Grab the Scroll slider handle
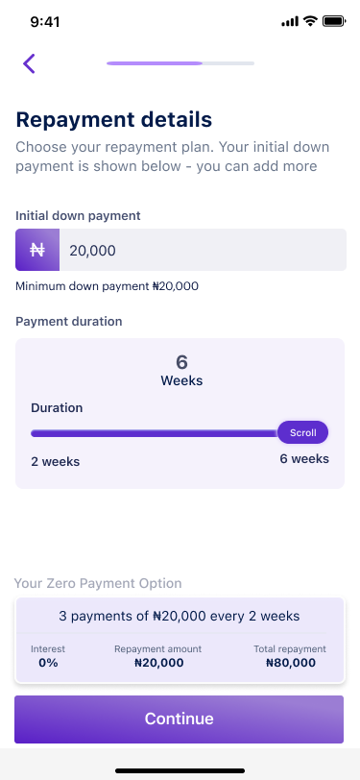The image size is (360, 780). click(302, 432)
